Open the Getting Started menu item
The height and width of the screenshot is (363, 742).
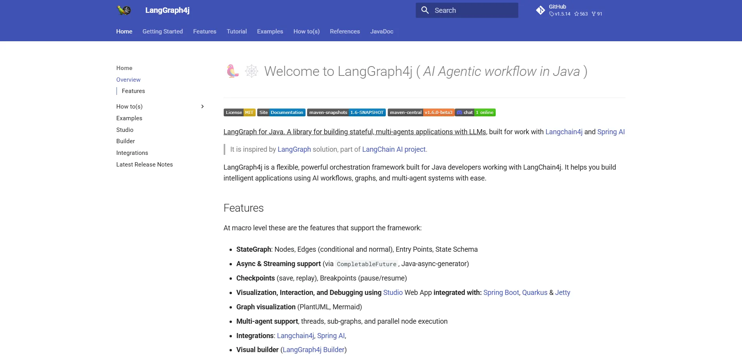pyautogui.click(x=163, y=32)
